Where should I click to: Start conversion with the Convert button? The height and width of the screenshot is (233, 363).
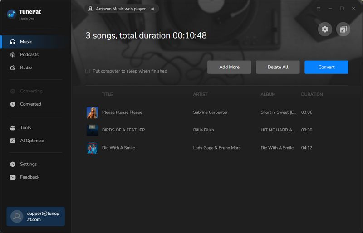tap(326, 67)
